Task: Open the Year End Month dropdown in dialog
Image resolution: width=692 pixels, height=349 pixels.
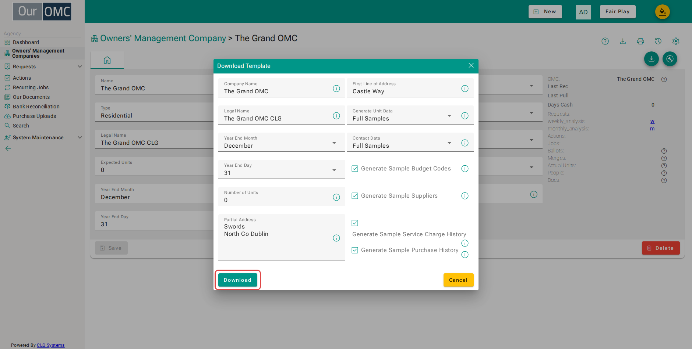Action: (x=282, y=142)
